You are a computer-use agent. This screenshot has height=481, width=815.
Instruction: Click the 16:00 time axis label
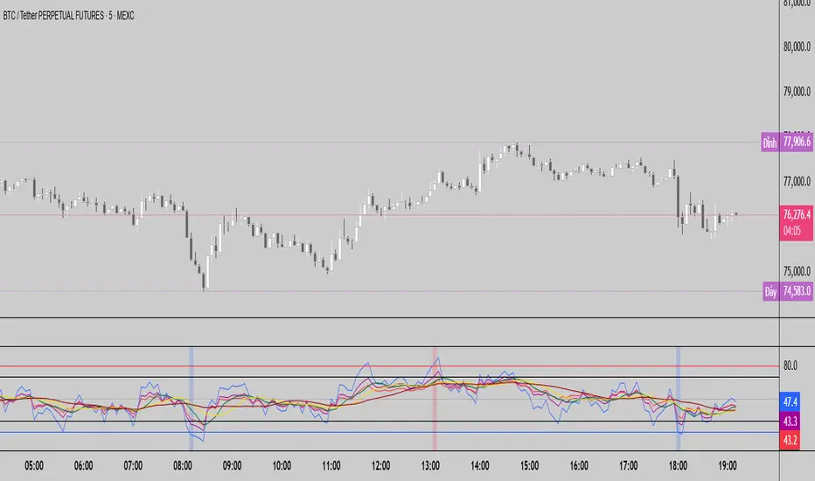[579, 466]
